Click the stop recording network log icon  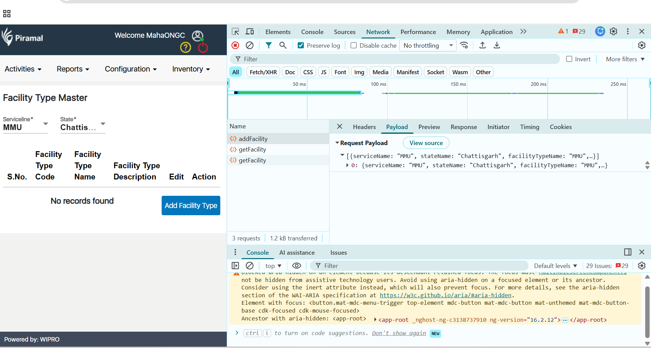pos(235,45)
